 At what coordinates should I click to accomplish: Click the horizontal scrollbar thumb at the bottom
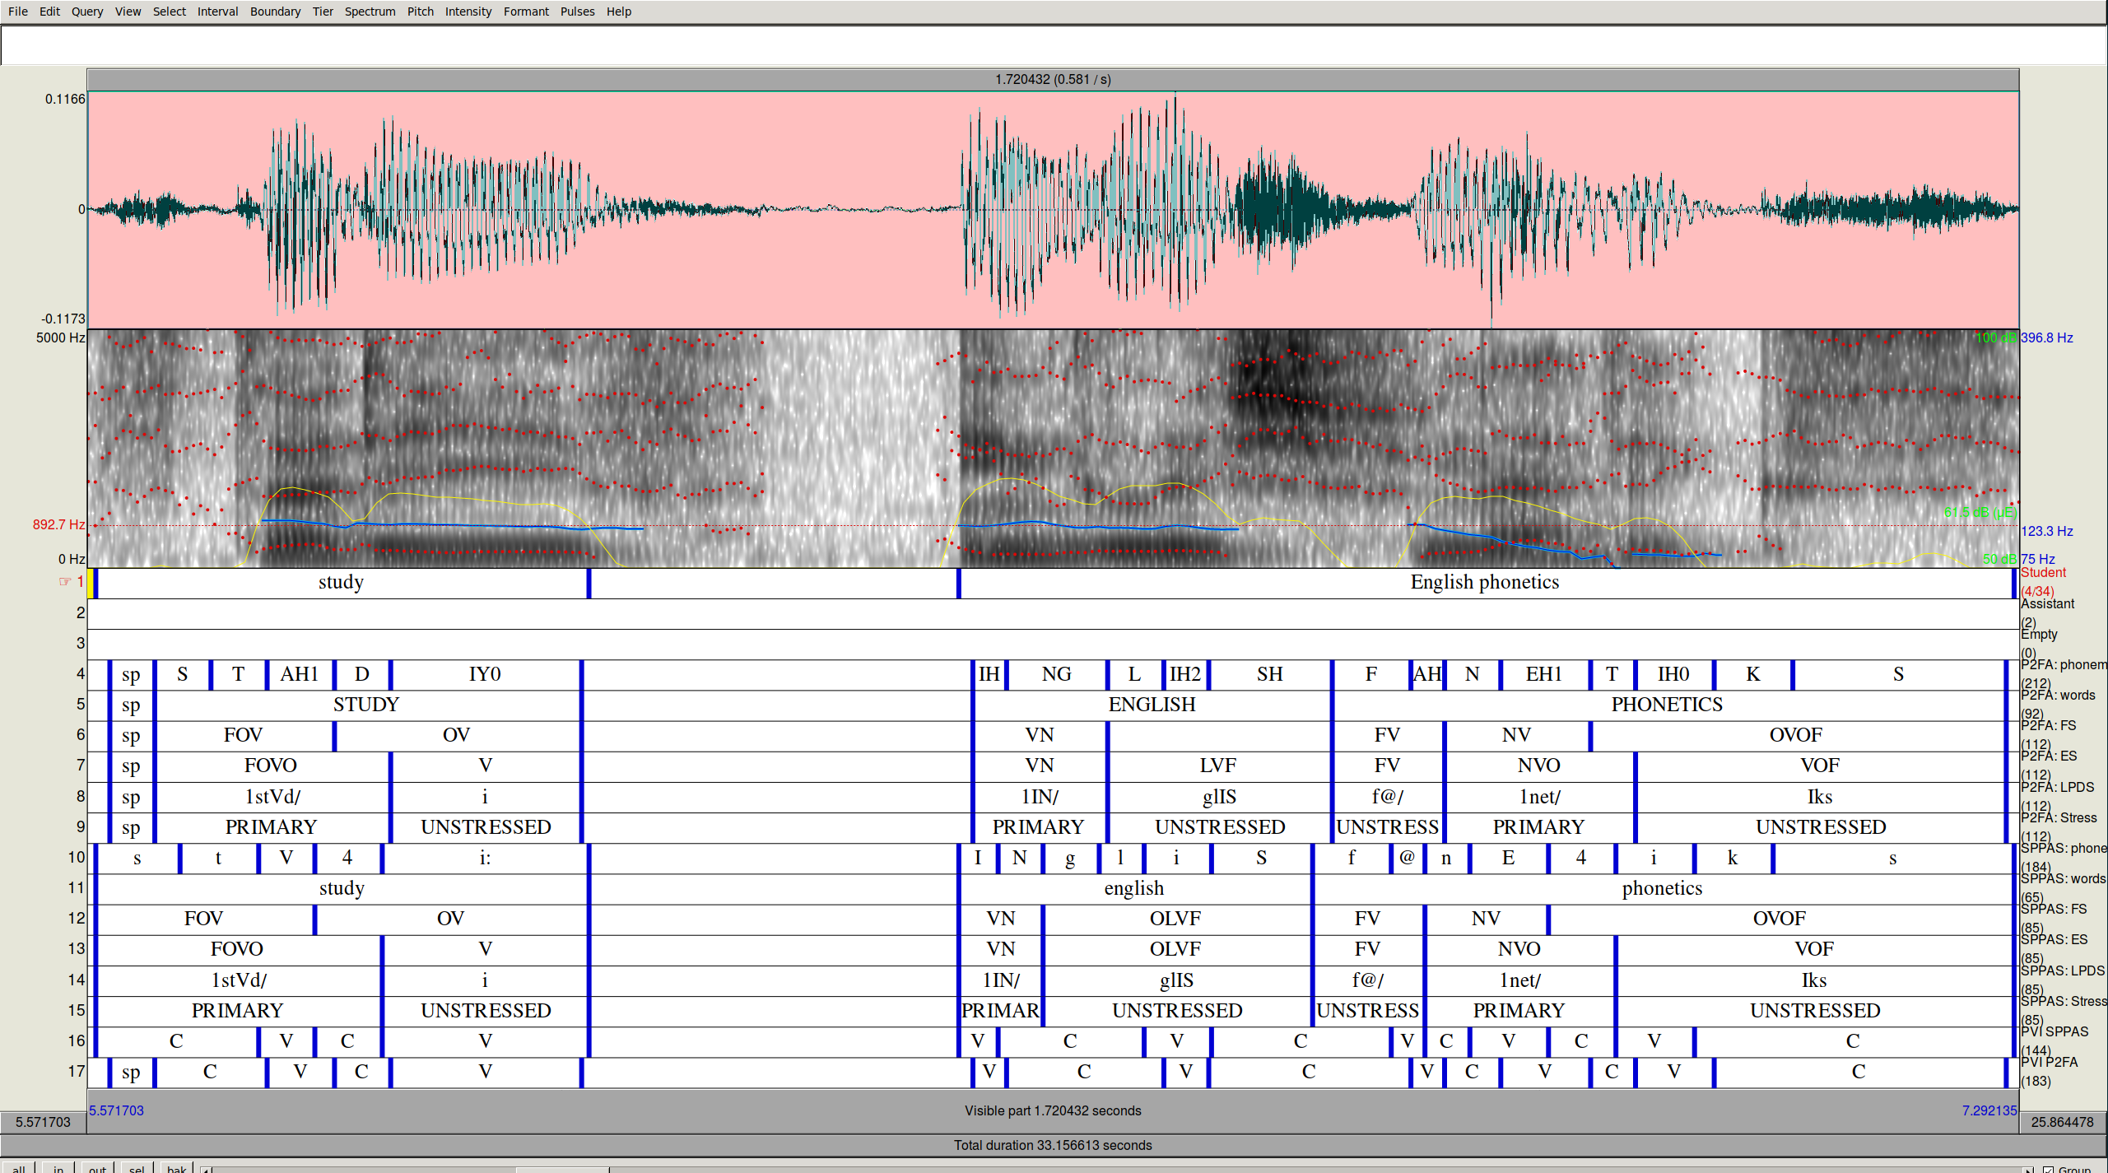562,1169
